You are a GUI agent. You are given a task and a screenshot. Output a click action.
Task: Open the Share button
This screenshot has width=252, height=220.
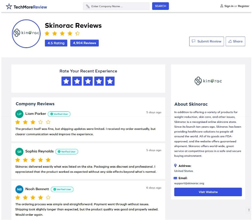pyautogui.click(x=235, y=41)
